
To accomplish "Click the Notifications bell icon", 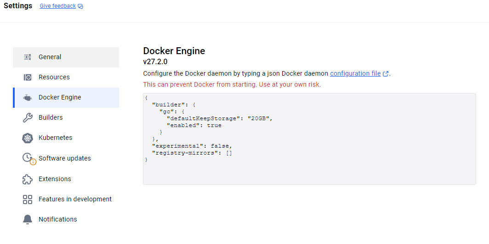I will click(28, 219).
